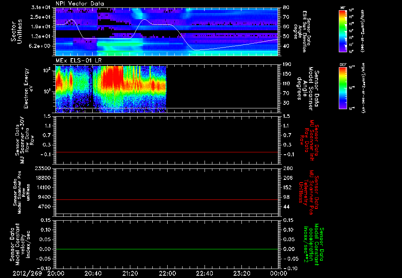
Task: Click the '150' scanner angle tick label
Action: tap(287, 74)
